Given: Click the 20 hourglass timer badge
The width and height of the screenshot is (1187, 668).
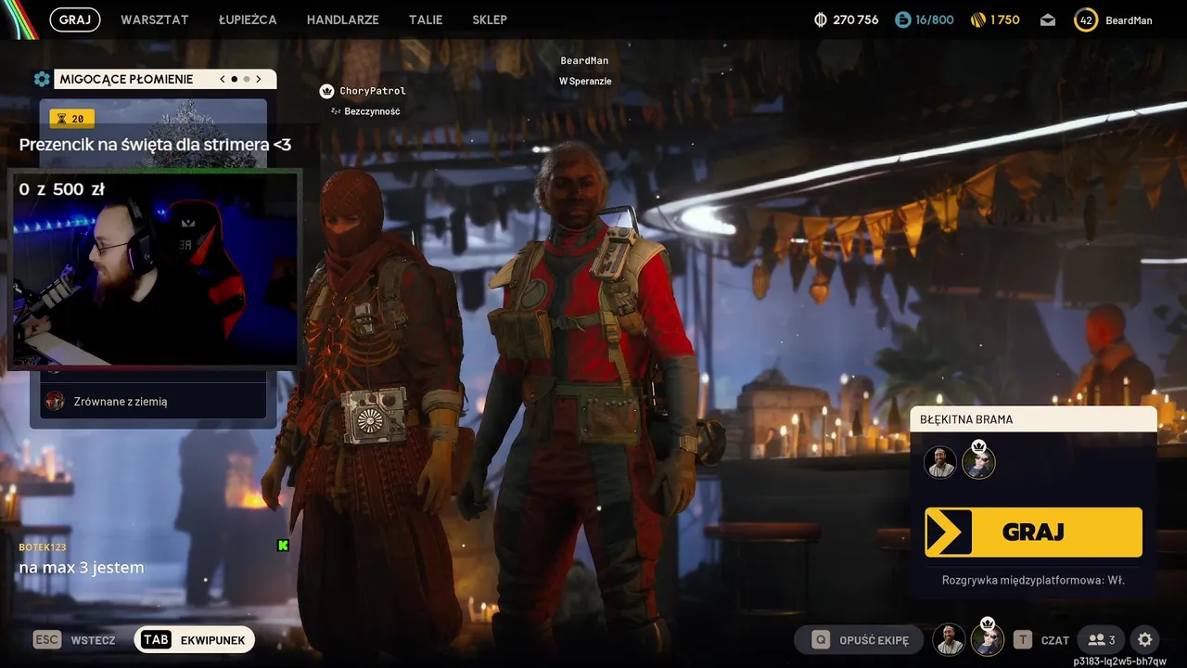Looking at the screenshot, I should click(x=71, y=119).
